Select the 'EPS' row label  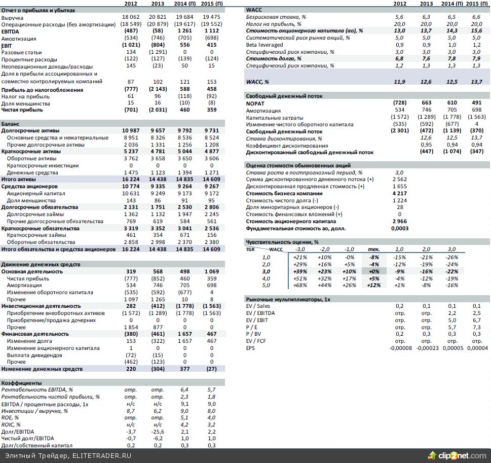pyautogui.click(x=250, y=348)
